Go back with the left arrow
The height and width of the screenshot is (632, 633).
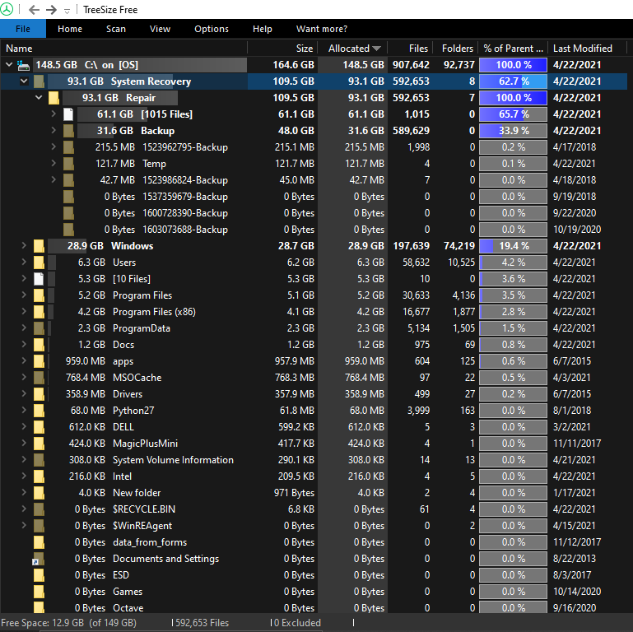click(34, 10)
